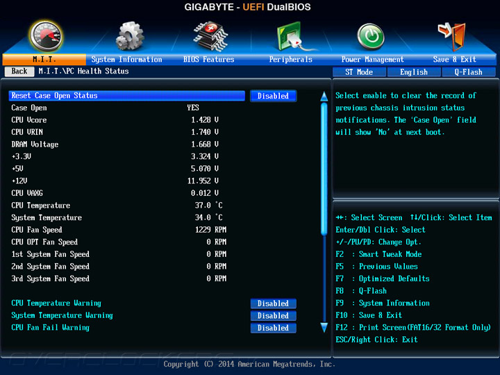Click the scrollbar down arrow
Image resolution: width=500 pixels, height=375 pixels.
[x=324, y=328]
